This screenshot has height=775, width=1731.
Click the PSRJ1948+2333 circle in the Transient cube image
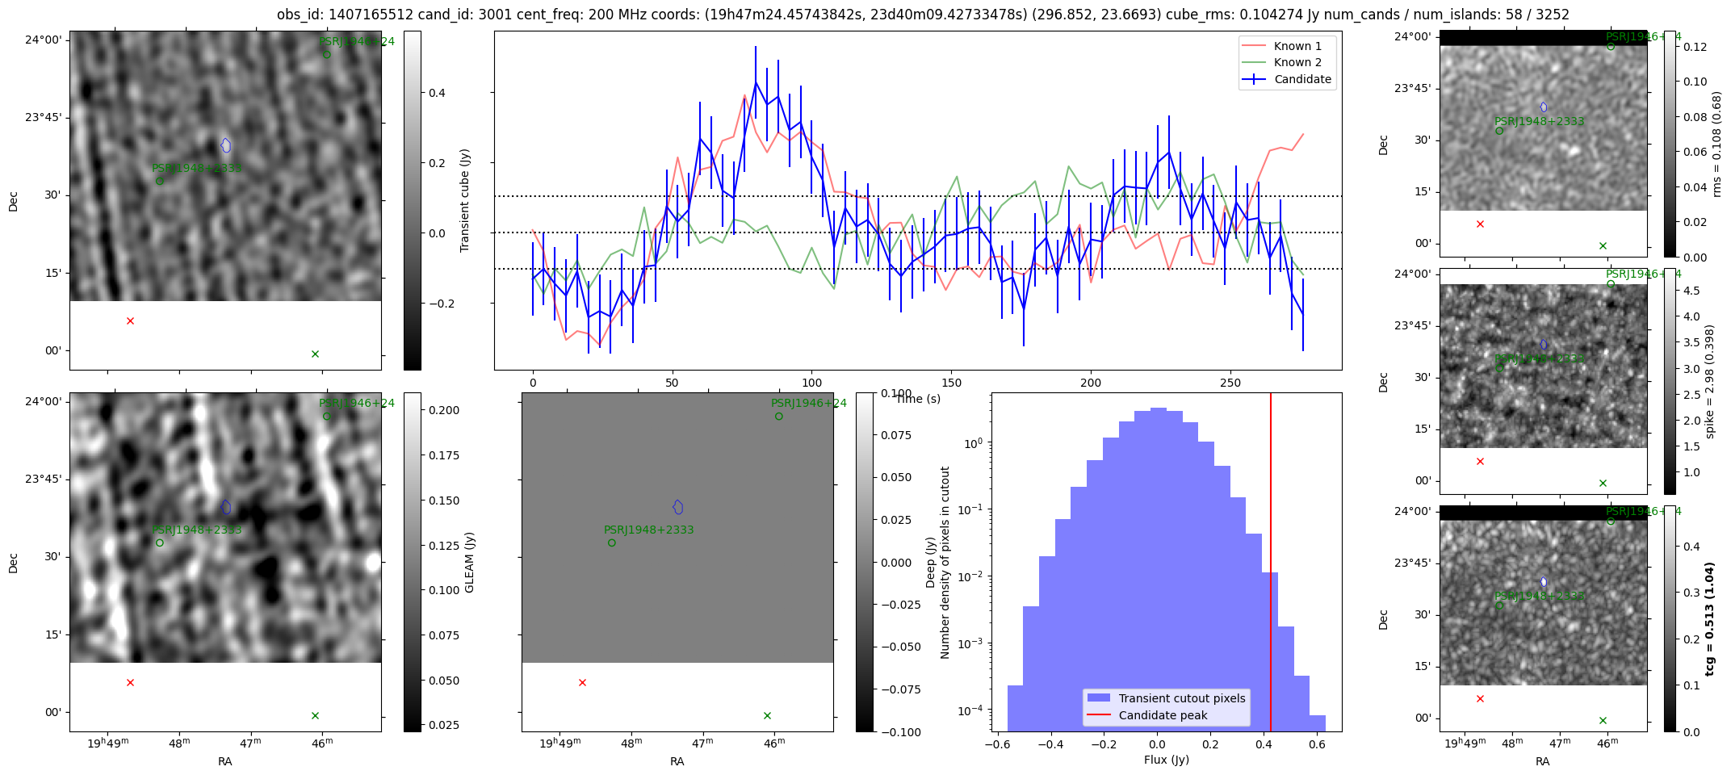click(160, 181)
